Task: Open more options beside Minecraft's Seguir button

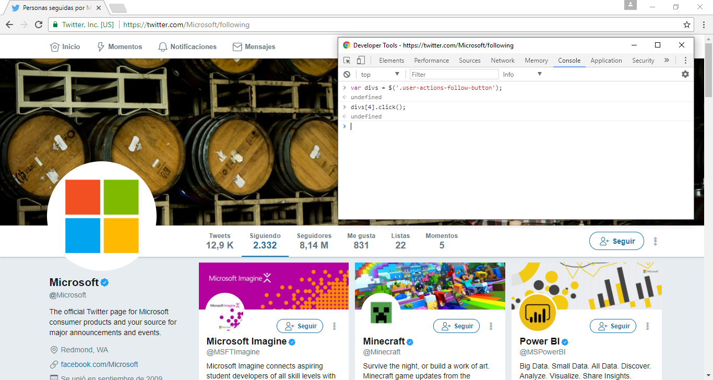Action: point(491,326)
